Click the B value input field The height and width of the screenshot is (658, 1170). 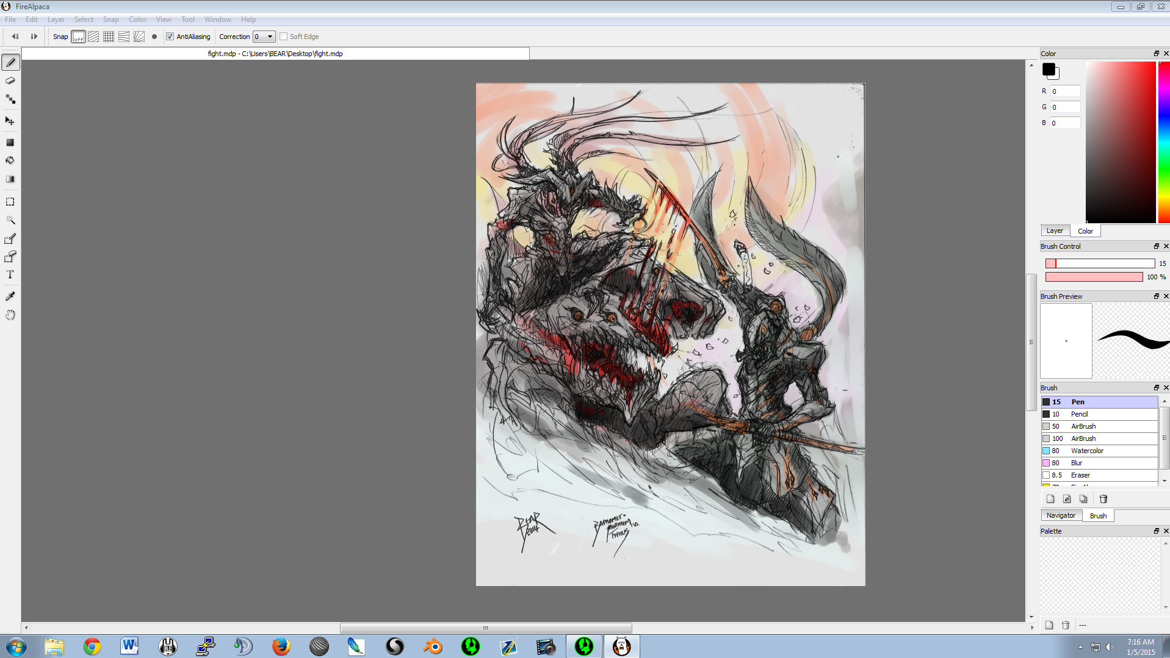(1065, 123)
